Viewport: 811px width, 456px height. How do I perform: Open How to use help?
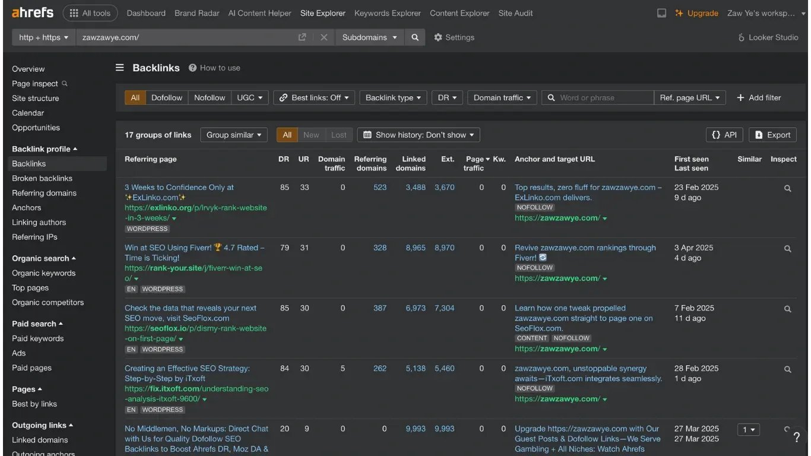click(x=214, y=68)
